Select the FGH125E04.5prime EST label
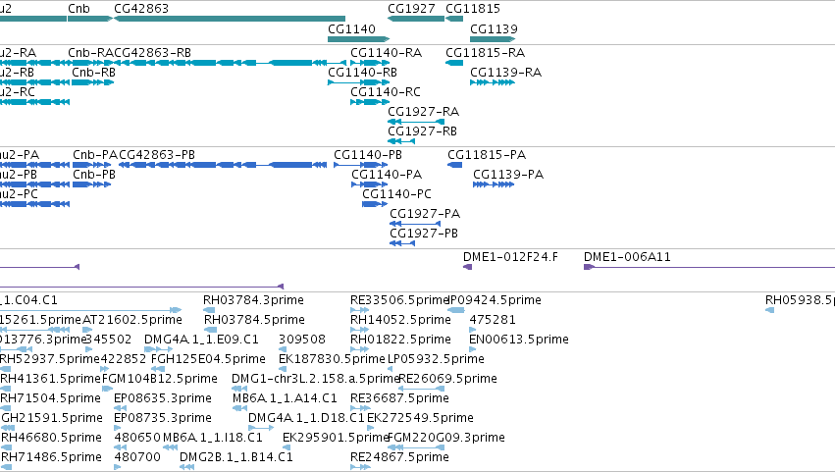835x472 pixels. pos(208,359)
